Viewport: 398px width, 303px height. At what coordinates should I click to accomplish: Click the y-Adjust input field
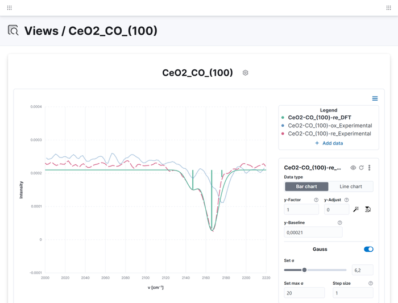337,210
